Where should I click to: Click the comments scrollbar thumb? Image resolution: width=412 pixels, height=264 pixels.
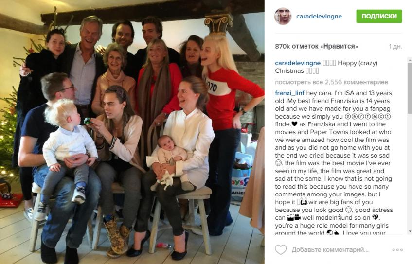[x=410, y=88]
